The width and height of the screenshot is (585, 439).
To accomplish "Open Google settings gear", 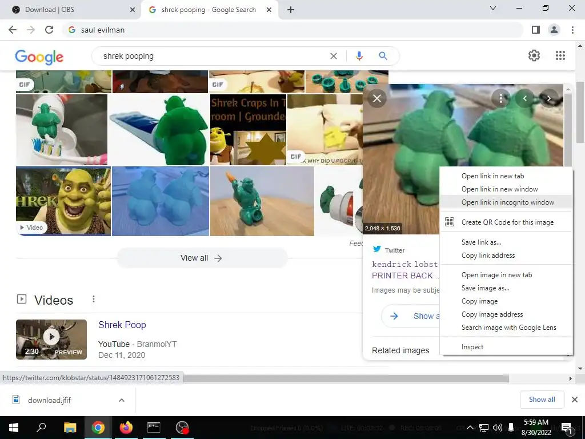I will point(534,55).
